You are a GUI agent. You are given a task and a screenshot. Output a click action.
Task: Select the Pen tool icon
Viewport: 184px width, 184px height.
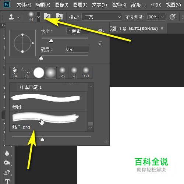(x=7, y=172)
